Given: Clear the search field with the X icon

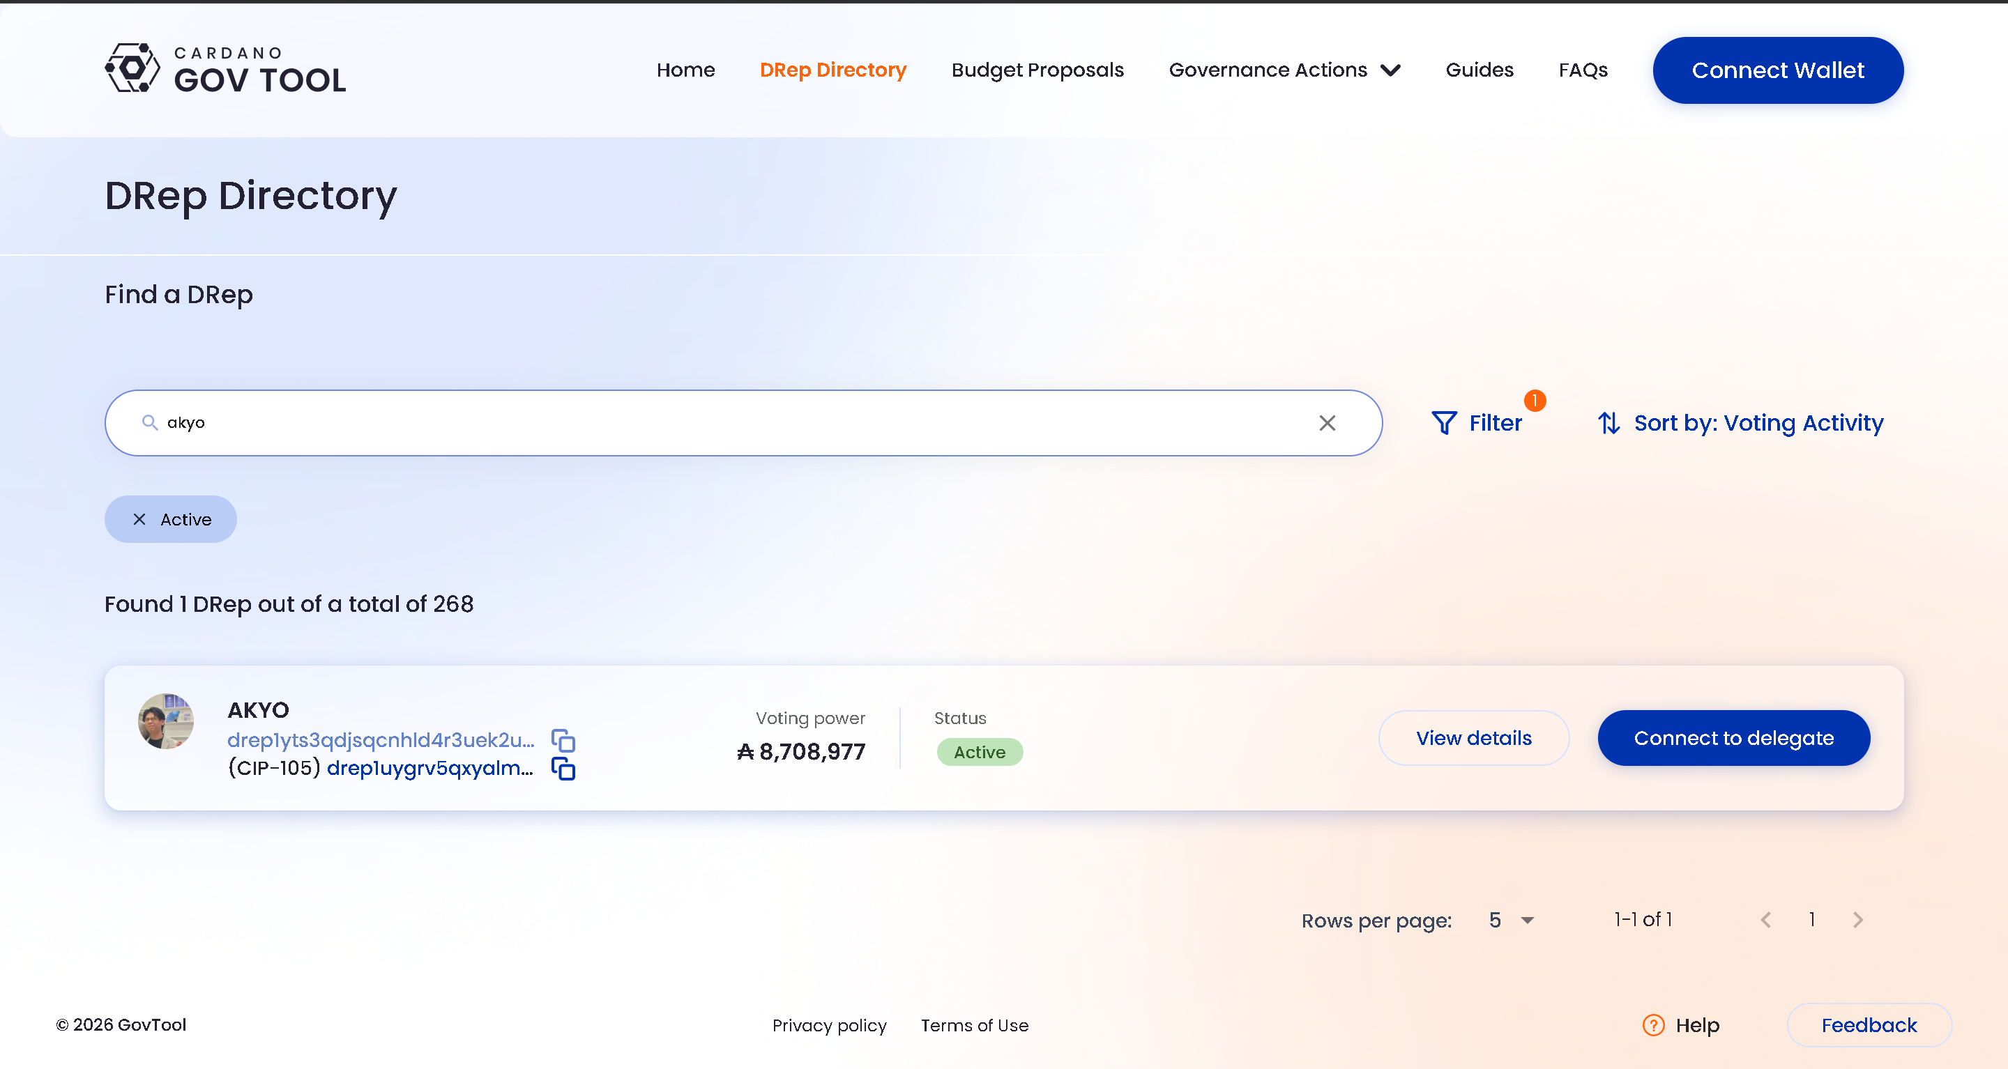Looking at the screenshot, I should 1327,423.
